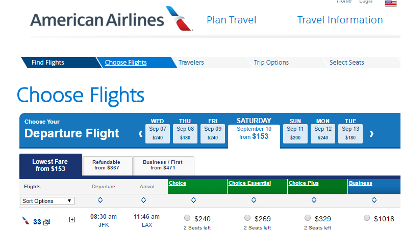Image resolution: width=401 pixels, height=233 pixels.
Task: Expand flight 33 details with plus box
Action: click(x=72, y=219)
